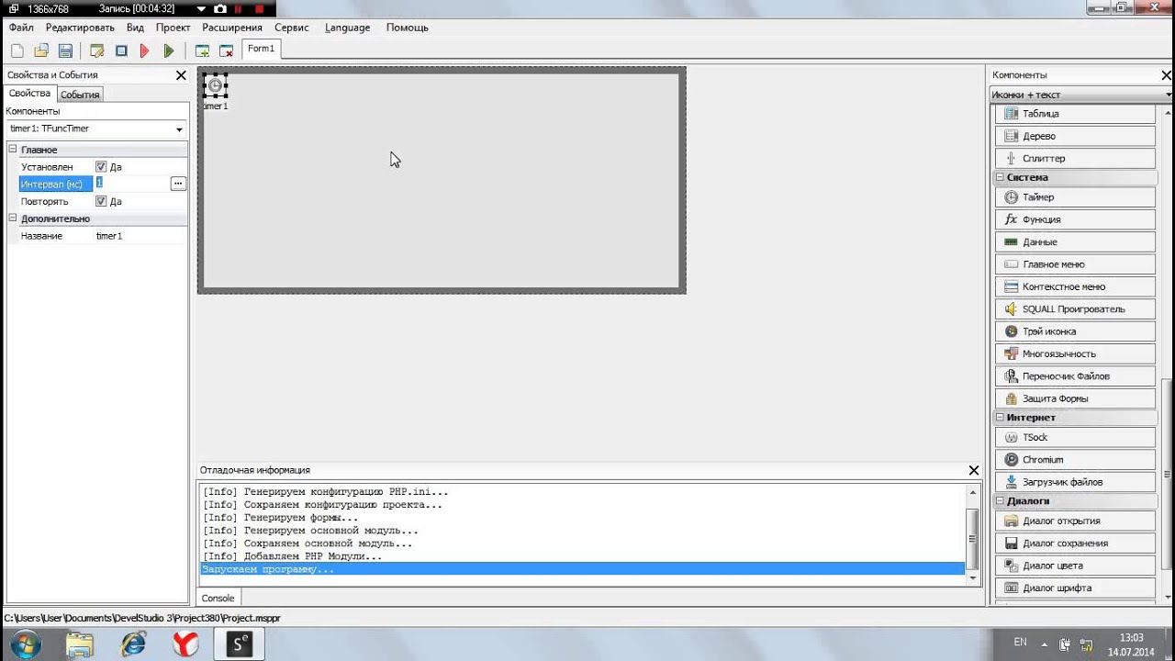Save project with the floppy disk icon

click(x=65, y=50)
